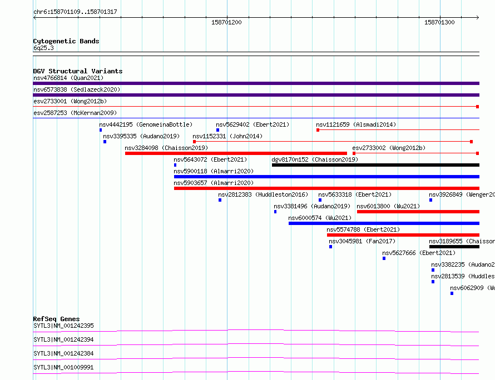The width and height of the screenshot is (495, 380).
Task: Click the purple bar under nsv4766814
Action: pyautogui.click(x=256, y=83)
